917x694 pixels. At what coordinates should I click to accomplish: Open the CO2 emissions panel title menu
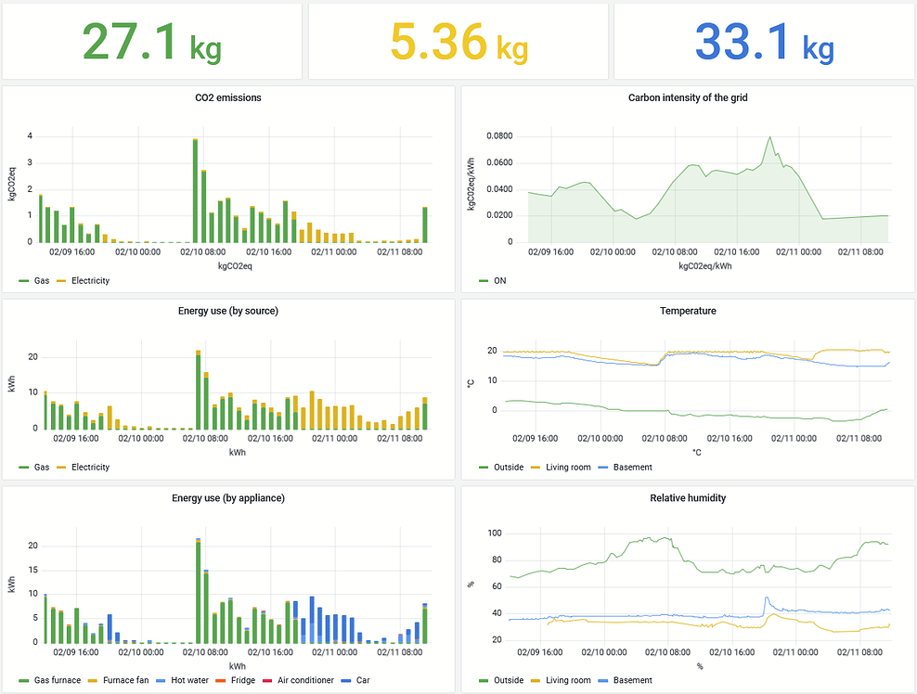[229, 97]
